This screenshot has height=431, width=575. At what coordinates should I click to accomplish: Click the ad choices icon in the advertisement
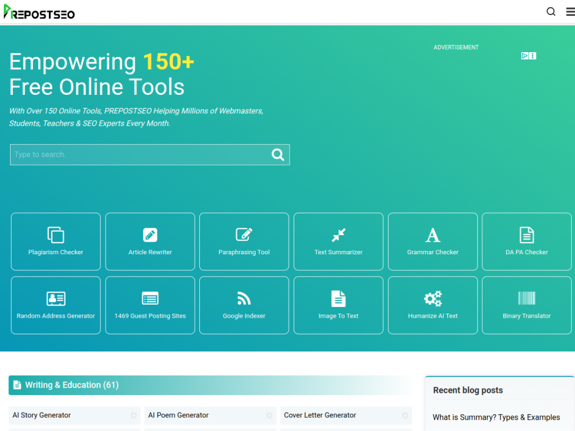tap(525, 56)
